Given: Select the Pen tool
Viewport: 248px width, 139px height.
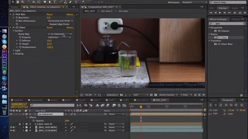Looking at the screenshot, I should [50, 2].
